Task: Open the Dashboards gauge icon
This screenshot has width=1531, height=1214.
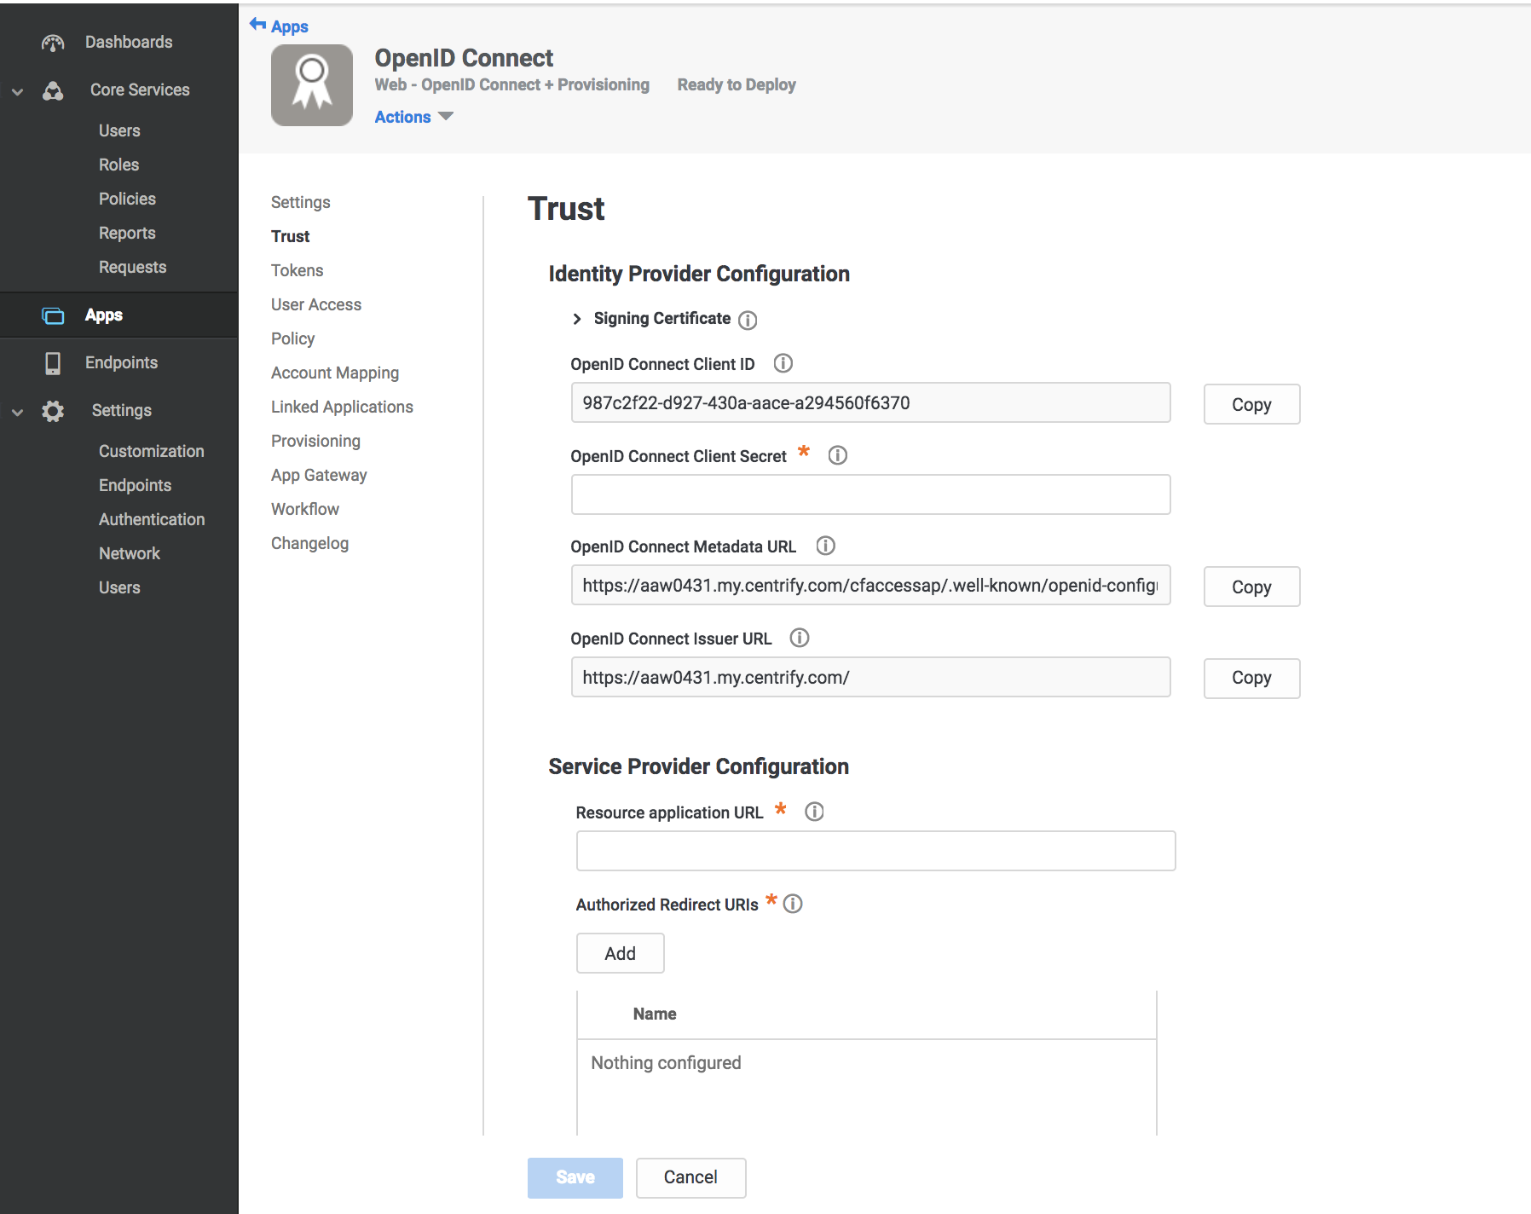Action: coord(53,42)
